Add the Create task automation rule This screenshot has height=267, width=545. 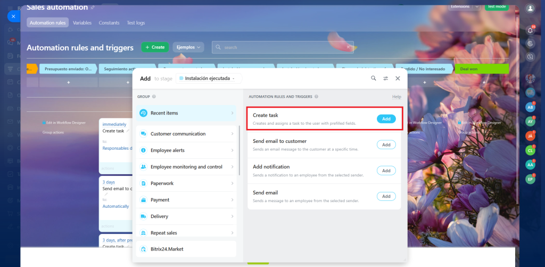coord(386,119)
